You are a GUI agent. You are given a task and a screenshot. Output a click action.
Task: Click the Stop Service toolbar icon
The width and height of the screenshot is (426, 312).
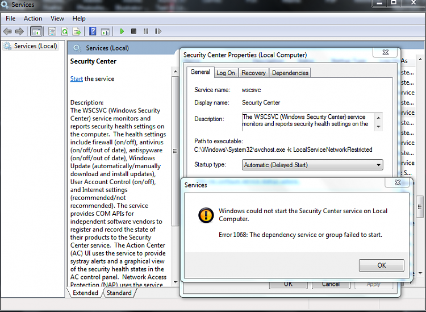(133, 31)
